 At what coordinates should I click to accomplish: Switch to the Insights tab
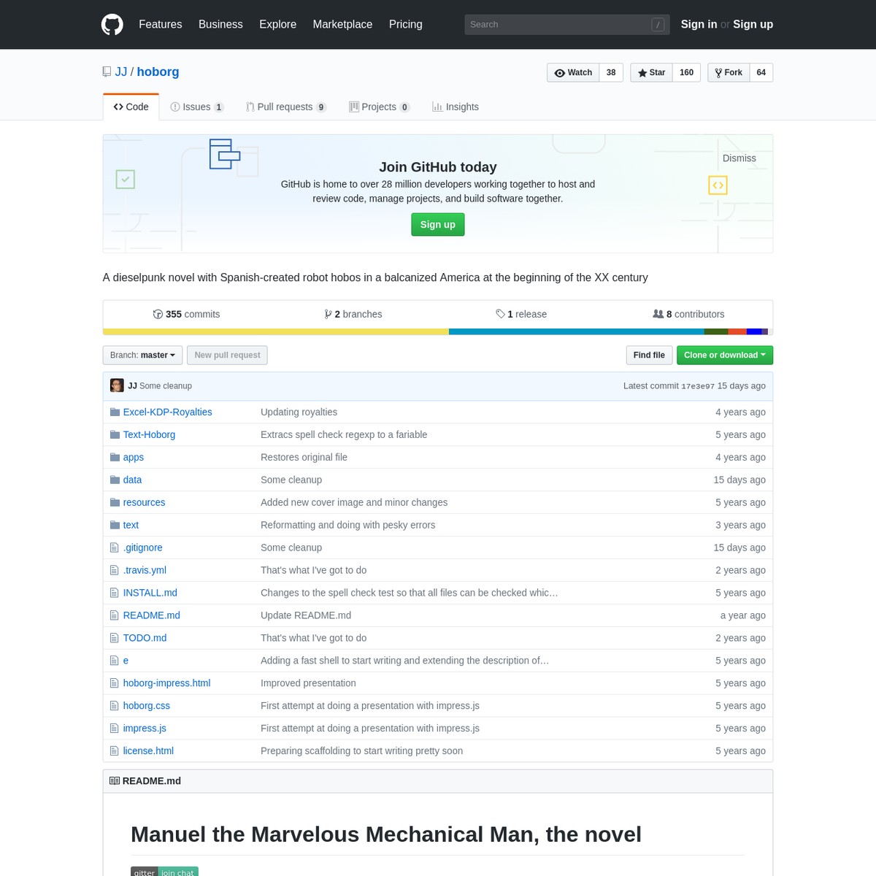(x=456, y=107)
